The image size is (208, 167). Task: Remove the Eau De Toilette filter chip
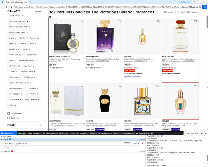pos(20,100)
